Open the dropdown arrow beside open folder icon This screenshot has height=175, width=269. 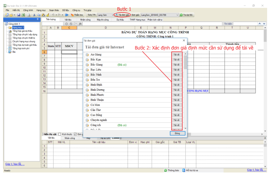[x=14, y=15]
